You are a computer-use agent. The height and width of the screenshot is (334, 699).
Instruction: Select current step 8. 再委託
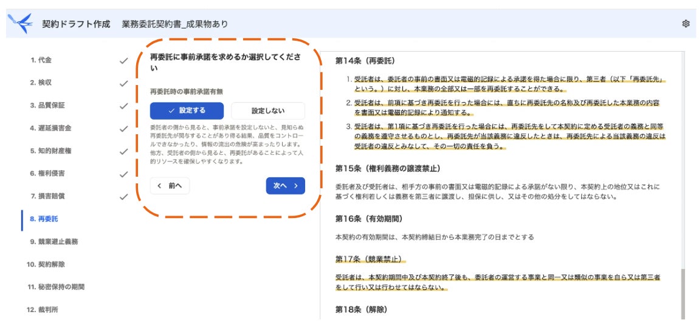(x=44, y=219)
